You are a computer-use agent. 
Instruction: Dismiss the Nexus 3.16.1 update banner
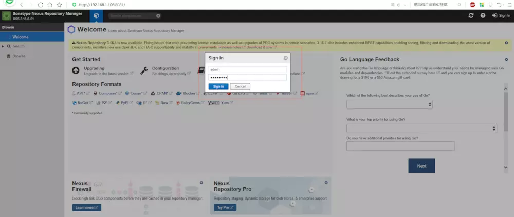506,43
